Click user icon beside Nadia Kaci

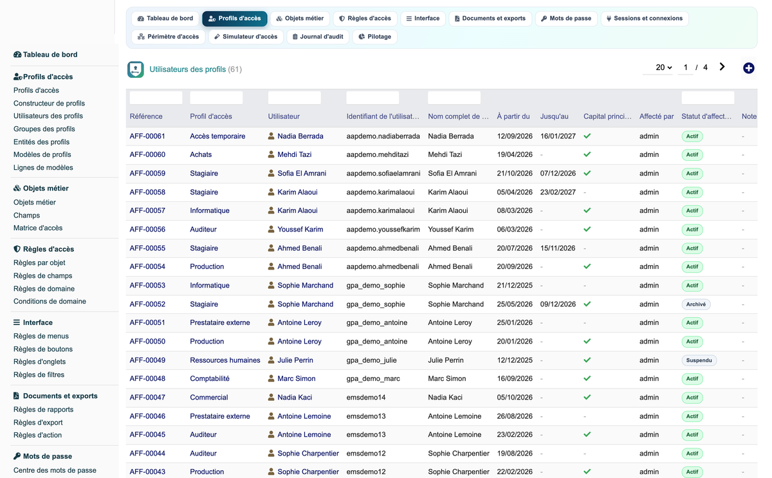pos(271,398)
